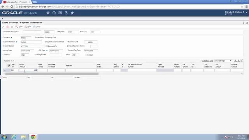Viewport: 249px width, 140px height.
Task: Open the Tools menu in toolbar
Action: click(37, 27)
